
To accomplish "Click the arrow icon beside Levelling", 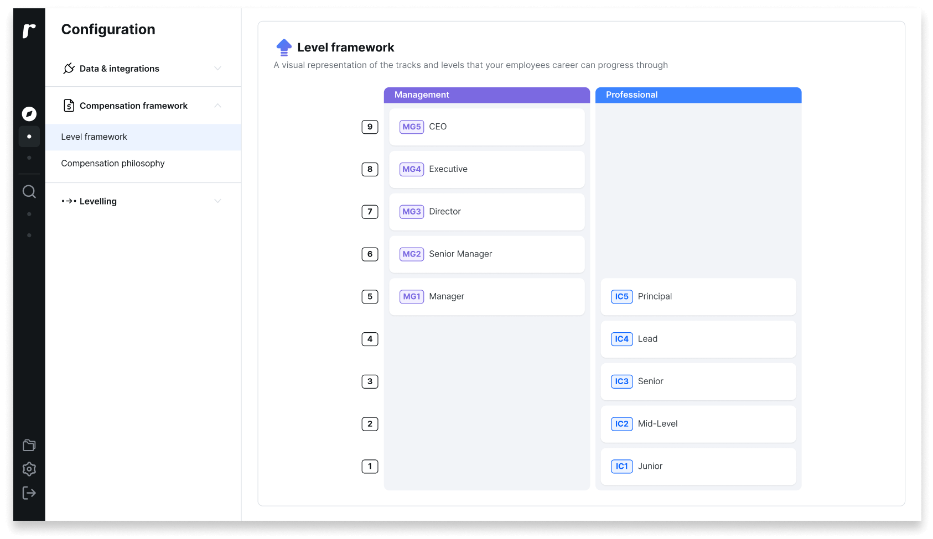I will pyautogui.click(x=69, y=201).
